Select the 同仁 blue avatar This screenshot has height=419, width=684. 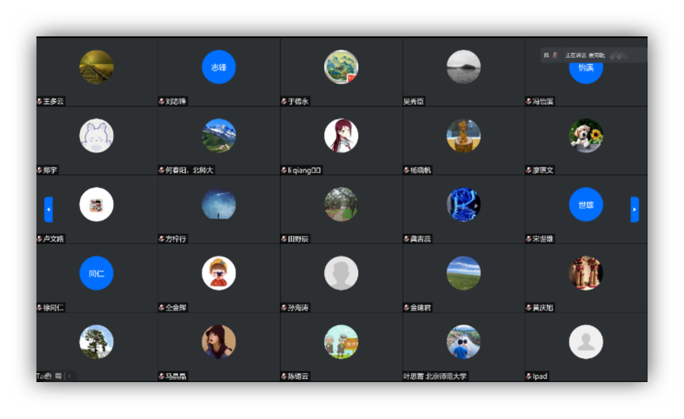pyautogui.click(x=96, y=273)
